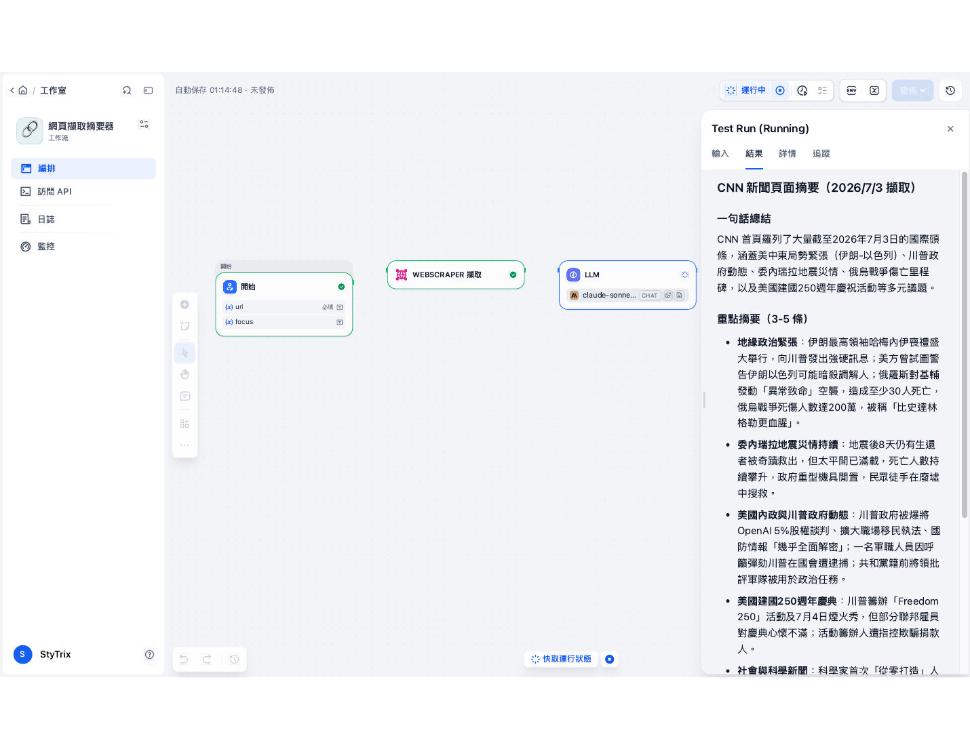Open the 監控 monitoring page

click(83, 247)
